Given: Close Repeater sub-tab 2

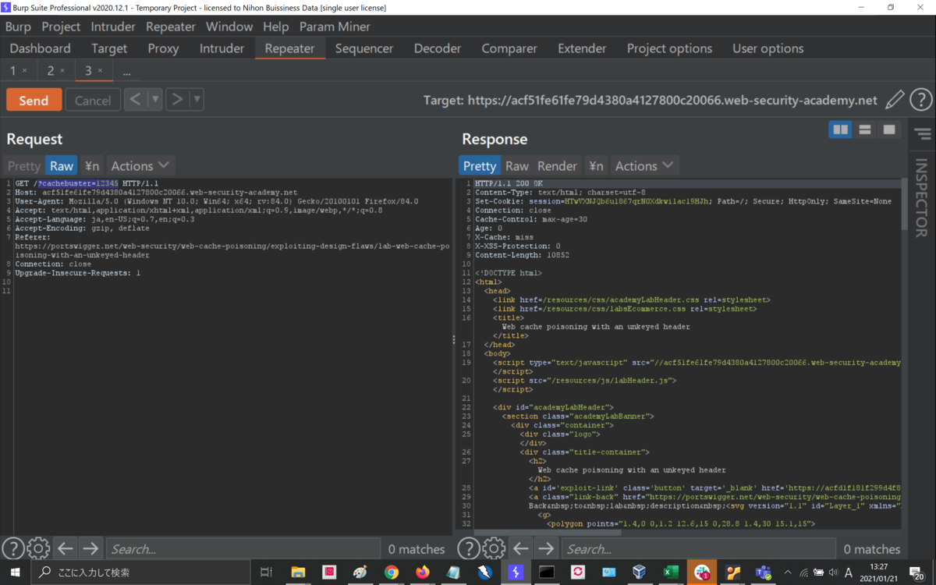Looking at the screenshot, I should 62,71.
